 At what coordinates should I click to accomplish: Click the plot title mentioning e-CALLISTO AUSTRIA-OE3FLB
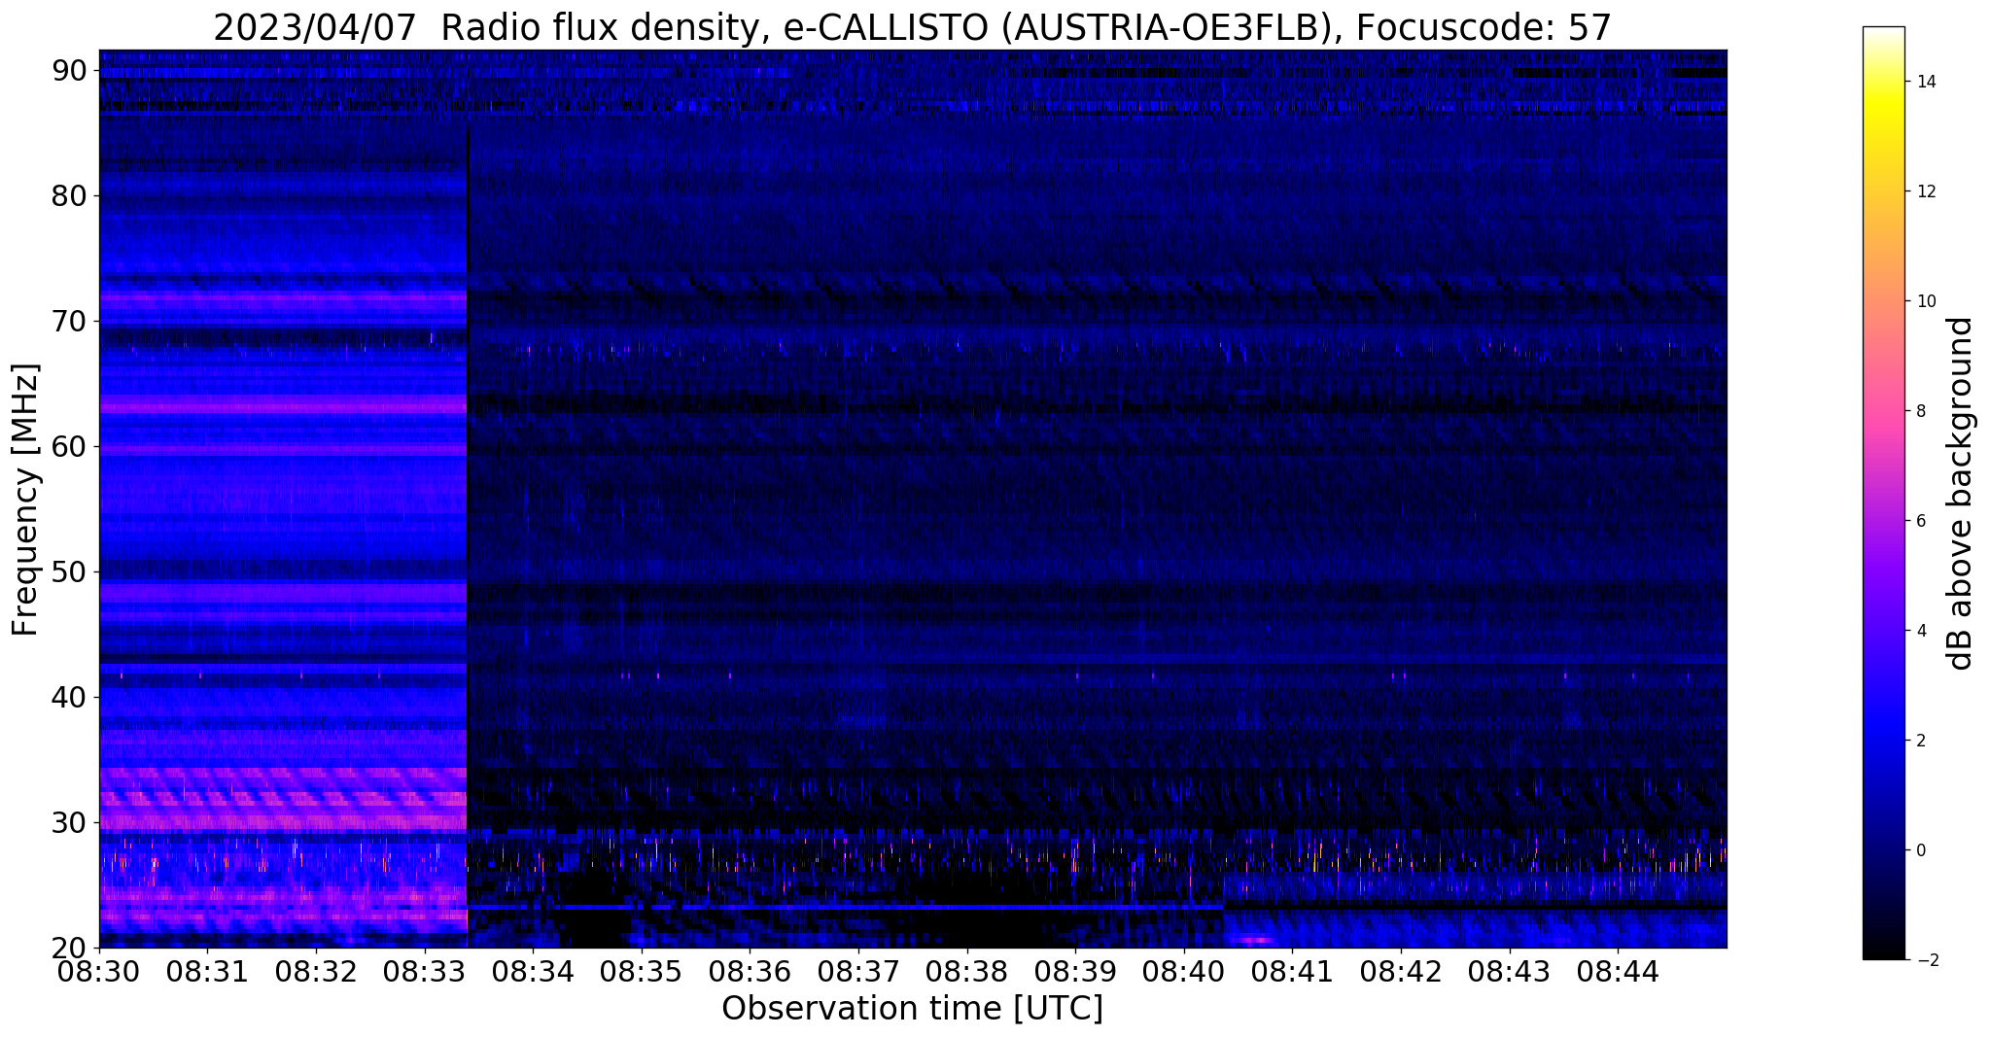pyautogui.click(x=912, y=28)
